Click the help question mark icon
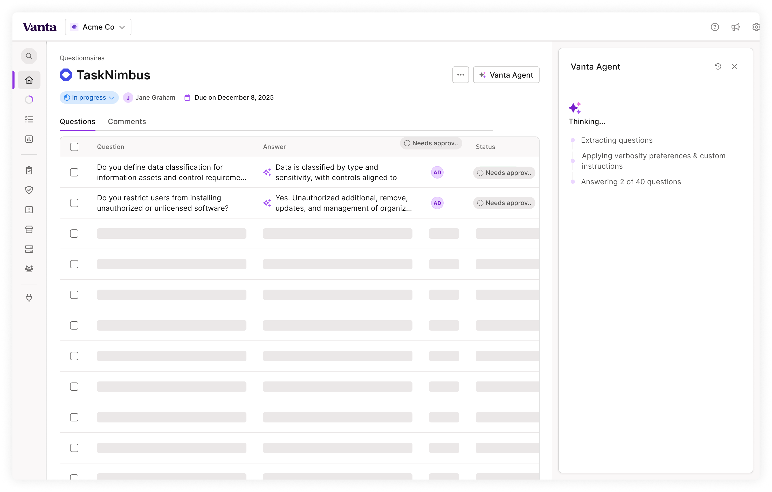 [x=715, y=27]
